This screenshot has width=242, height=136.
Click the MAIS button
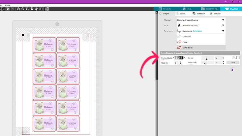(233, 63)
